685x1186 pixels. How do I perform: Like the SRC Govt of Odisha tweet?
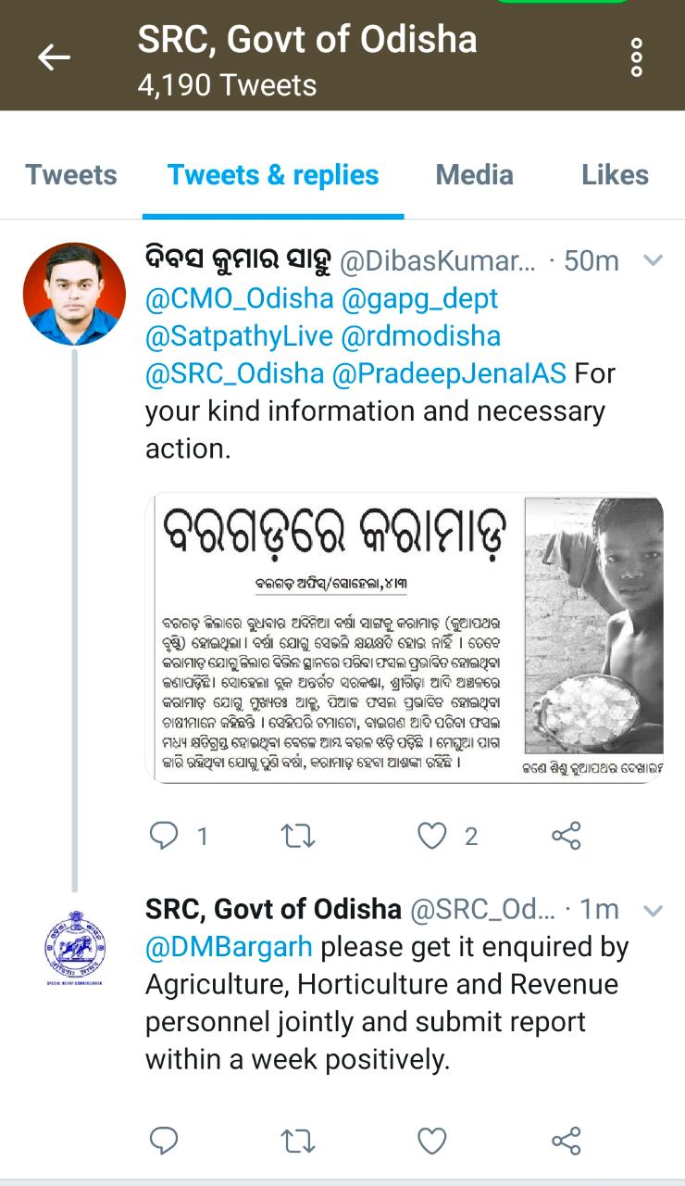pos(432,1141)
